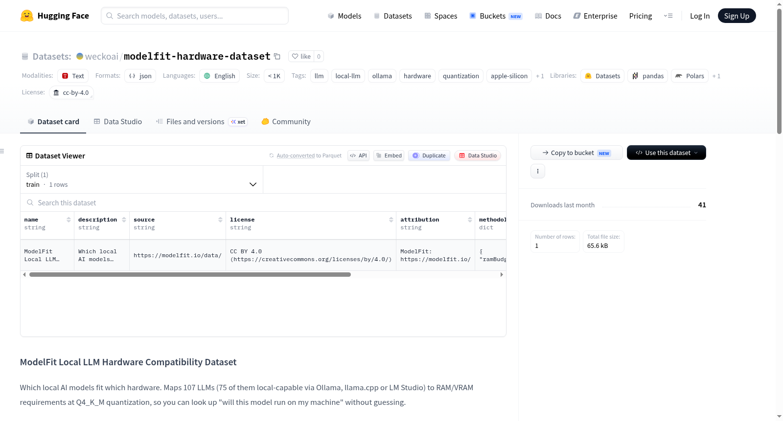
Task: Open the Spaces nav item
Action: 441,16
